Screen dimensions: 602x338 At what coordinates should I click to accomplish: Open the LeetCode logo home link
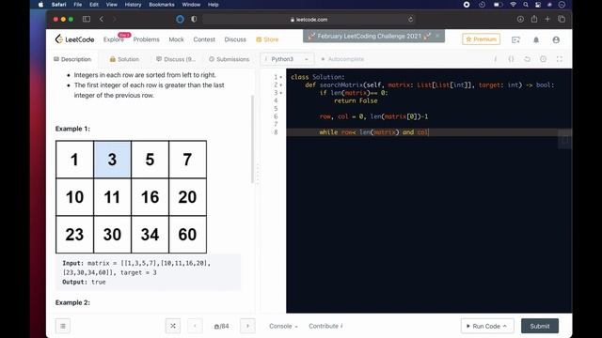[74, 39]
